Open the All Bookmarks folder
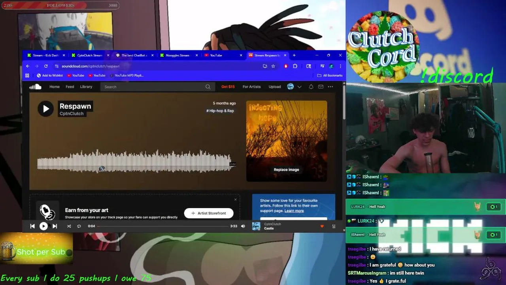Screen dimensions: 506x285 point(330,75)
